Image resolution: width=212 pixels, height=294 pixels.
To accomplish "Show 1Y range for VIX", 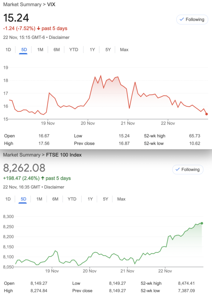I will point(92,50).
